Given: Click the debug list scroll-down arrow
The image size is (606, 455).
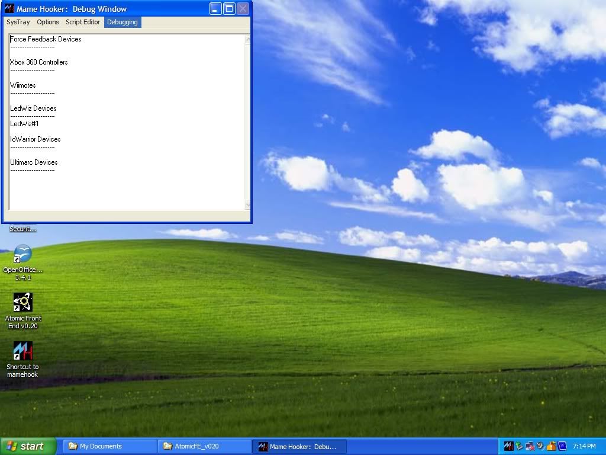Looking at the screenshot, I should tap(248, 205).
